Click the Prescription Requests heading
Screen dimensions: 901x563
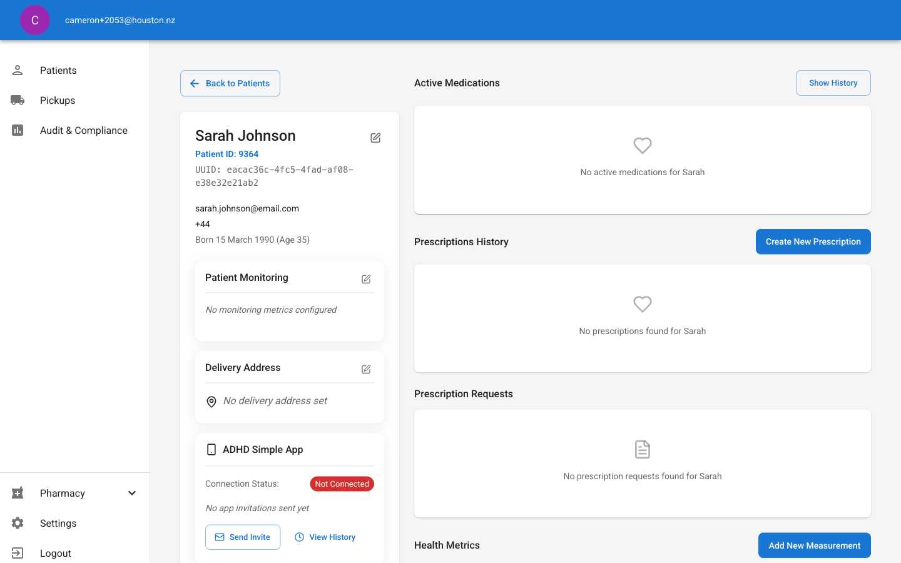coord(464,394)
